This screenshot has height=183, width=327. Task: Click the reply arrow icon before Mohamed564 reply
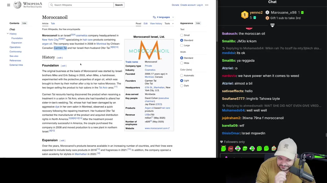224,48
